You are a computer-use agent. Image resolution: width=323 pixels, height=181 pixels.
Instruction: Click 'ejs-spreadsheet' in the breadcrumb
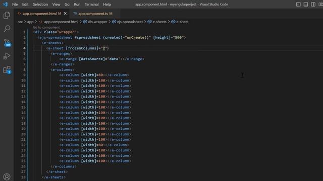point(130,22)
